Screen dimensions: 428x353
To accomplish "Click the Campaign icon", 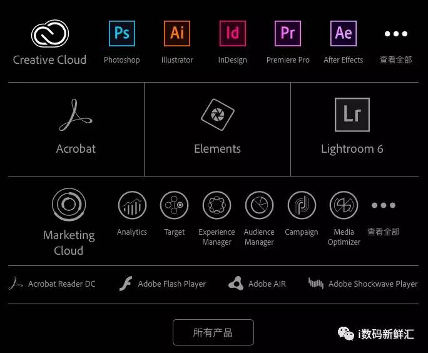I will (302, 205).
